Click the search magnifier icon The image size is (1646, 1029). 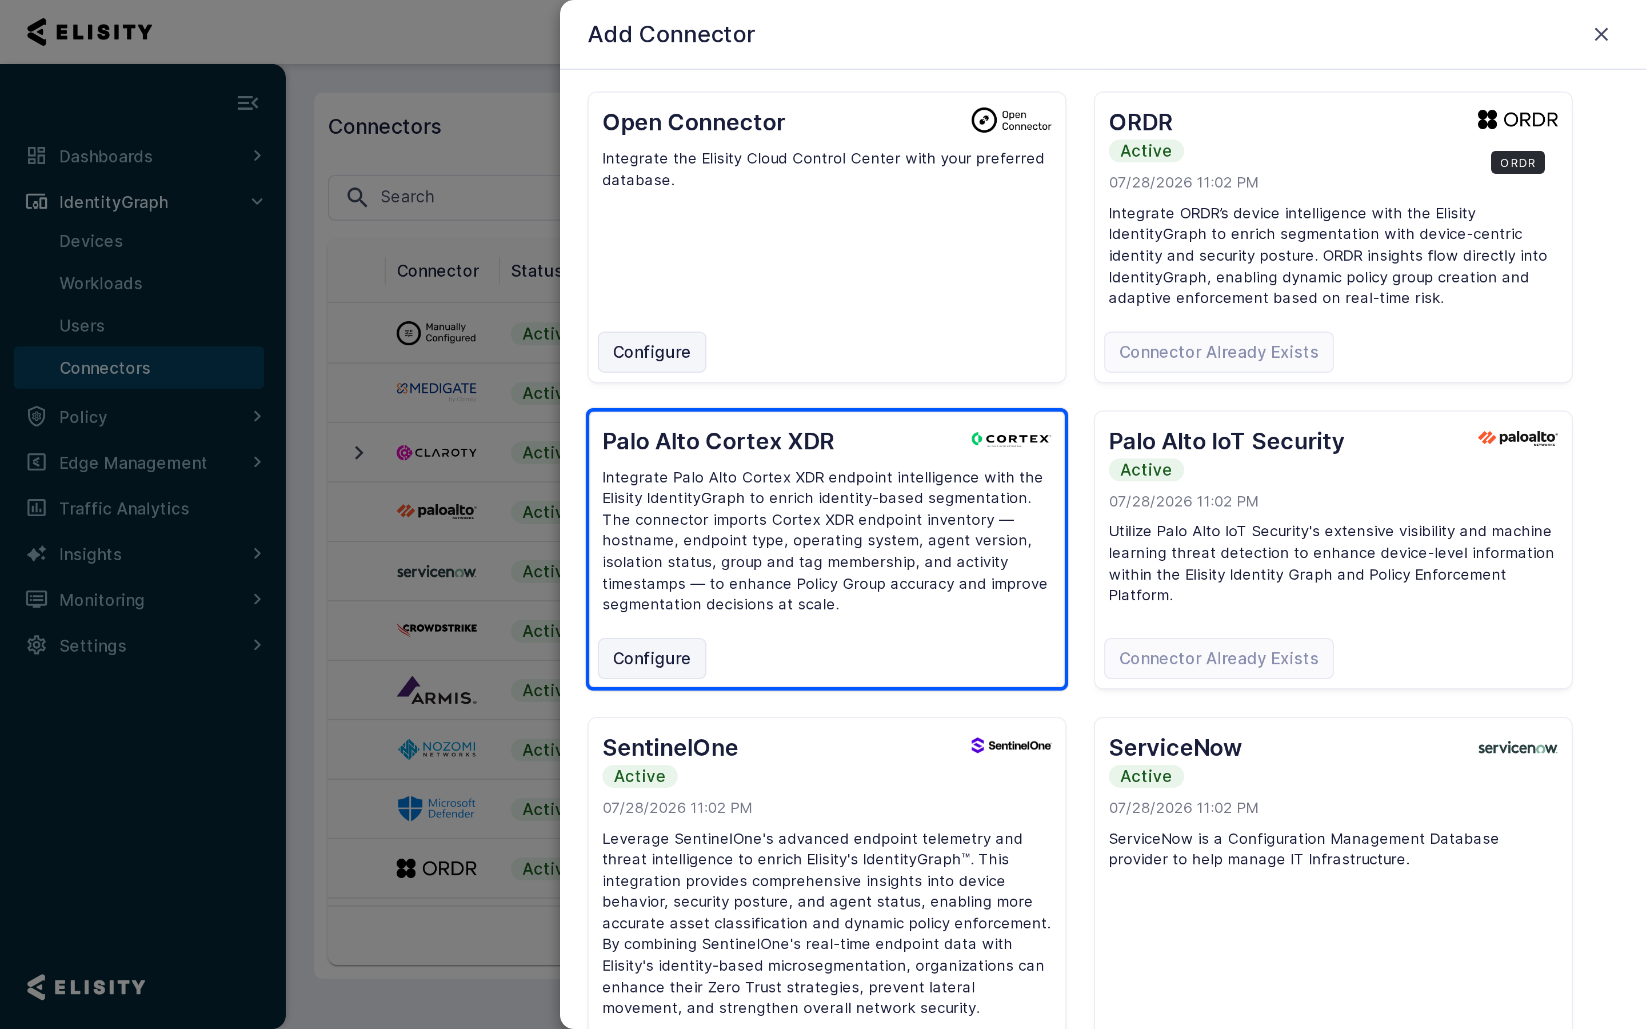(x=357, y=197)
